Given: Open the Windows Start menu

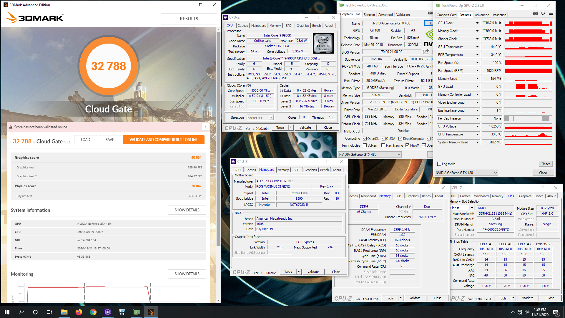Looking at the screenshot, I should coord(7,312).
